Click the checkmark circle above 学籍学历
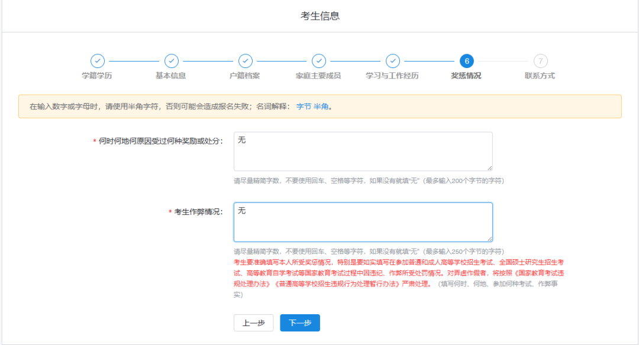This screenshot has height=345, width=639. click(x=98, y=61)
